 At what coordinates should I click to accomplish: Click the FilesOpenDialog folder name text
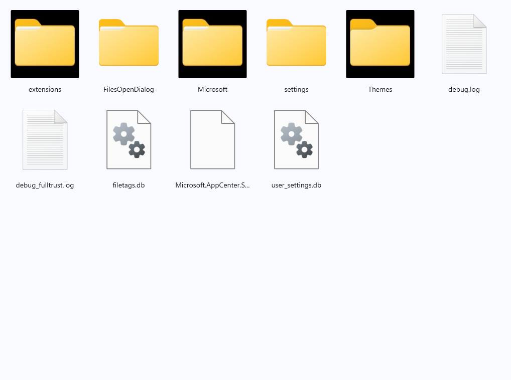coord(129,89)
